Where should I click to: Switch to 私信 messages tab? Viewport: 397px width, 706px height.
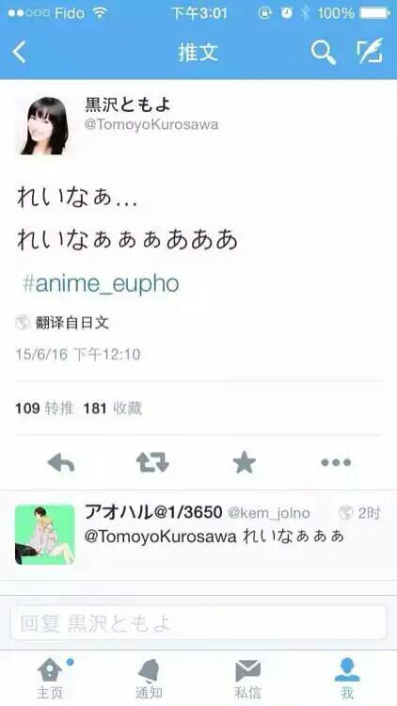(248, 678)
